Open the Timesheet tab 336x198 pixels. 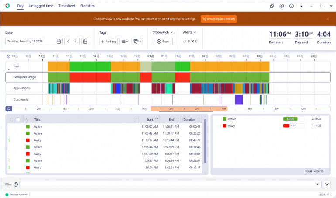[x=67, y=6]
